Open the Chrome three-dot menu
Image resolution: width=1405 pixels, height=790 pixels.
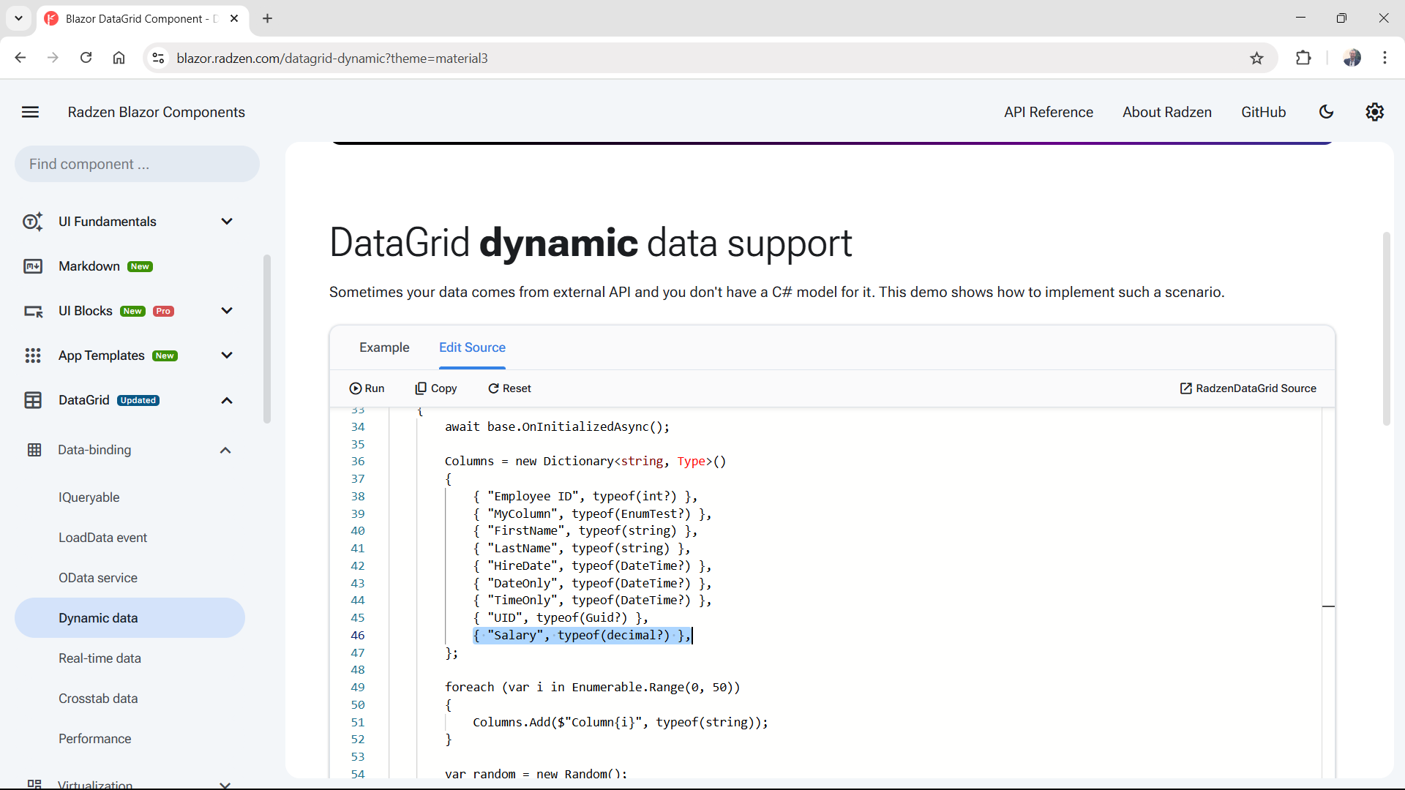coord(1385,58)
